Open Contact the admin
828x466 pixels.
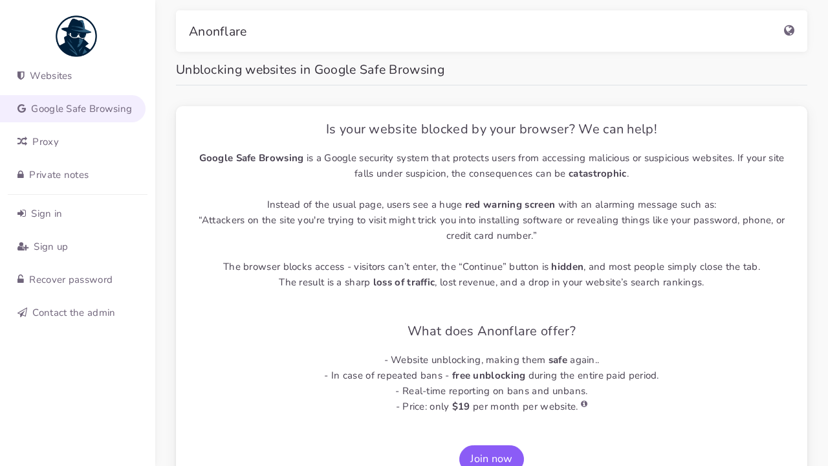click(74, 313)
